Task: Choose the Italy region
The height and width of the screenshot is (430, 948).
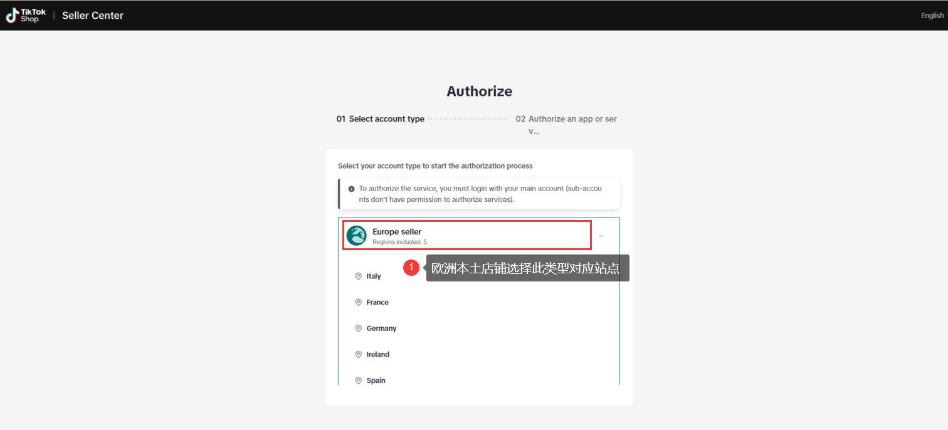Action: (374, 276)
